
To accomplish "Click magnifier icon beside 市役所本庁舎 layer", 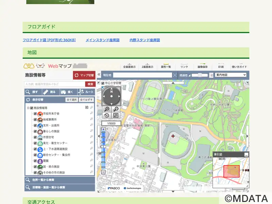I will point(91,114).
